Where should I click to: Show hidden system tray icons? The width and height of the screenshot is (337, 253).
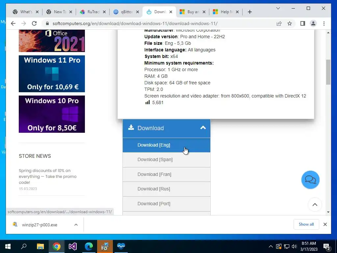coord(271,246)
